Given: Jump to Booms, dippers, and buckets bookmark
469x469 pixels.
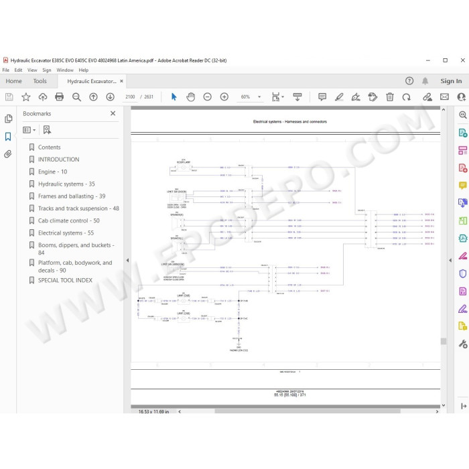Looking at the screenshot, I should pyautogui.click(x=76, y=249).
